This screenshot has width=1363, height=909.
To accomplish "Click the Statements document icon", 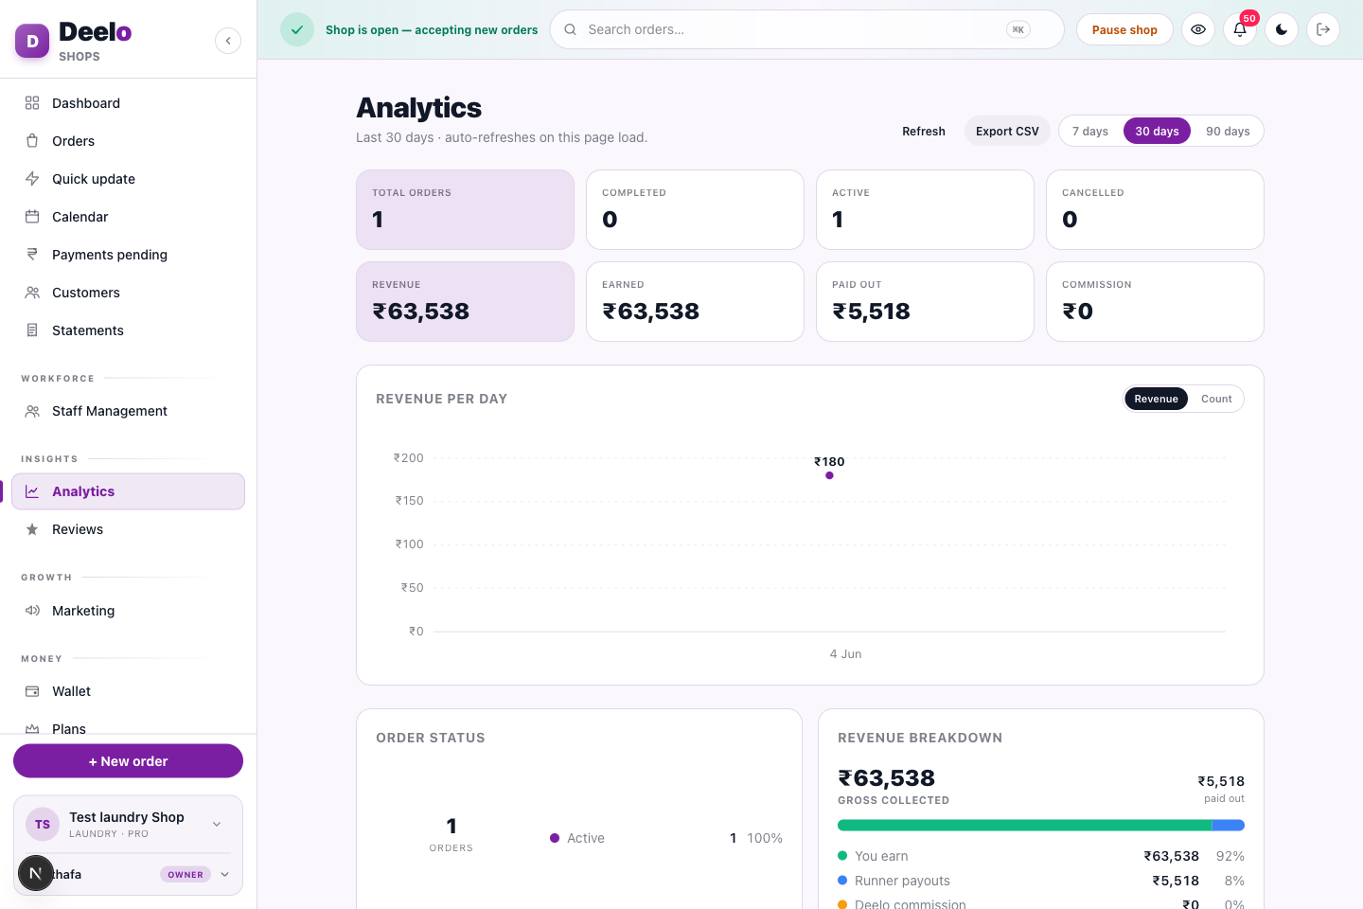I will [32, 330].
